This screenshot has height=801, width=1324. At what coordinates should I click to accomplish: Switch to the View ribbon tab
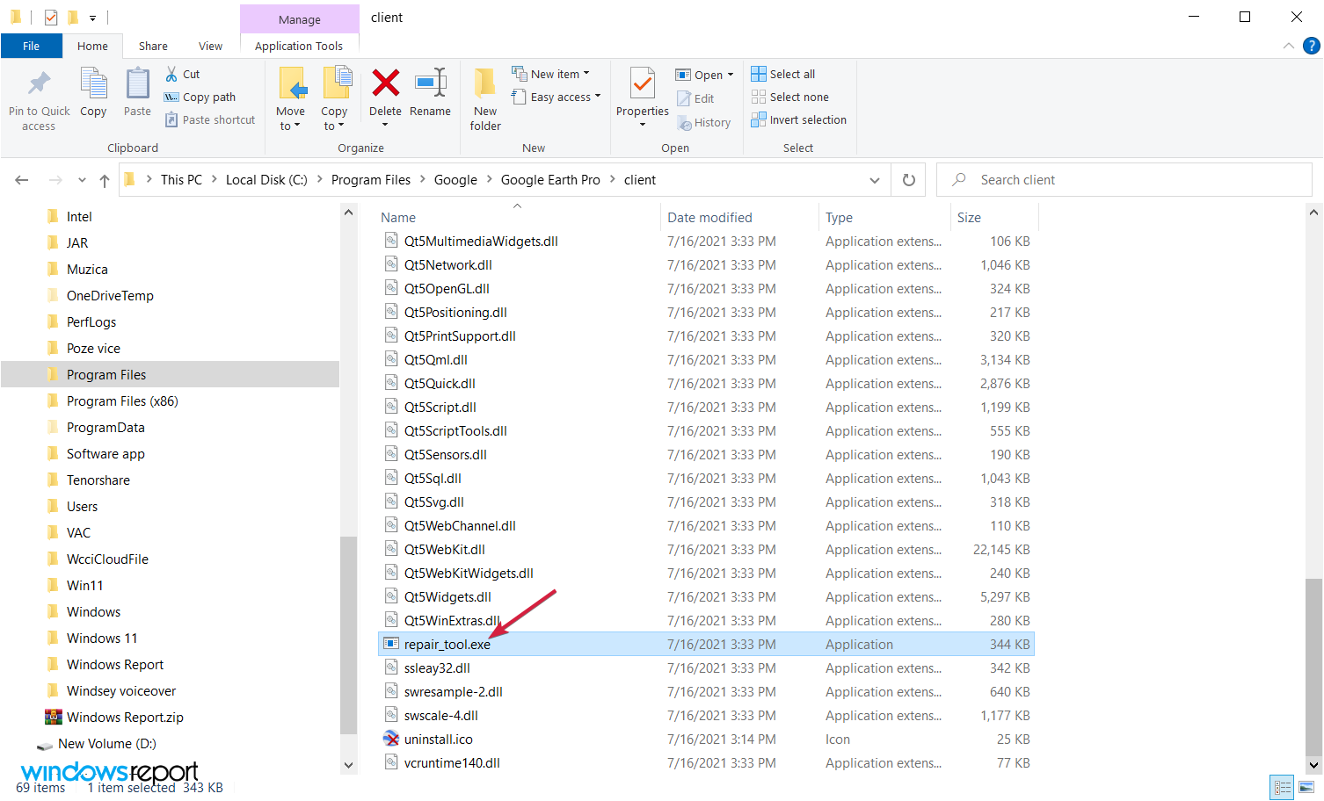210,46
